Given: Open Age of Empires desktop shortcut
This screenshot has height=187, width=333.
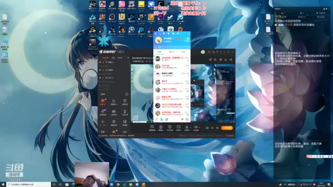Looking at the screenshot, I should [x=122, y=32].
